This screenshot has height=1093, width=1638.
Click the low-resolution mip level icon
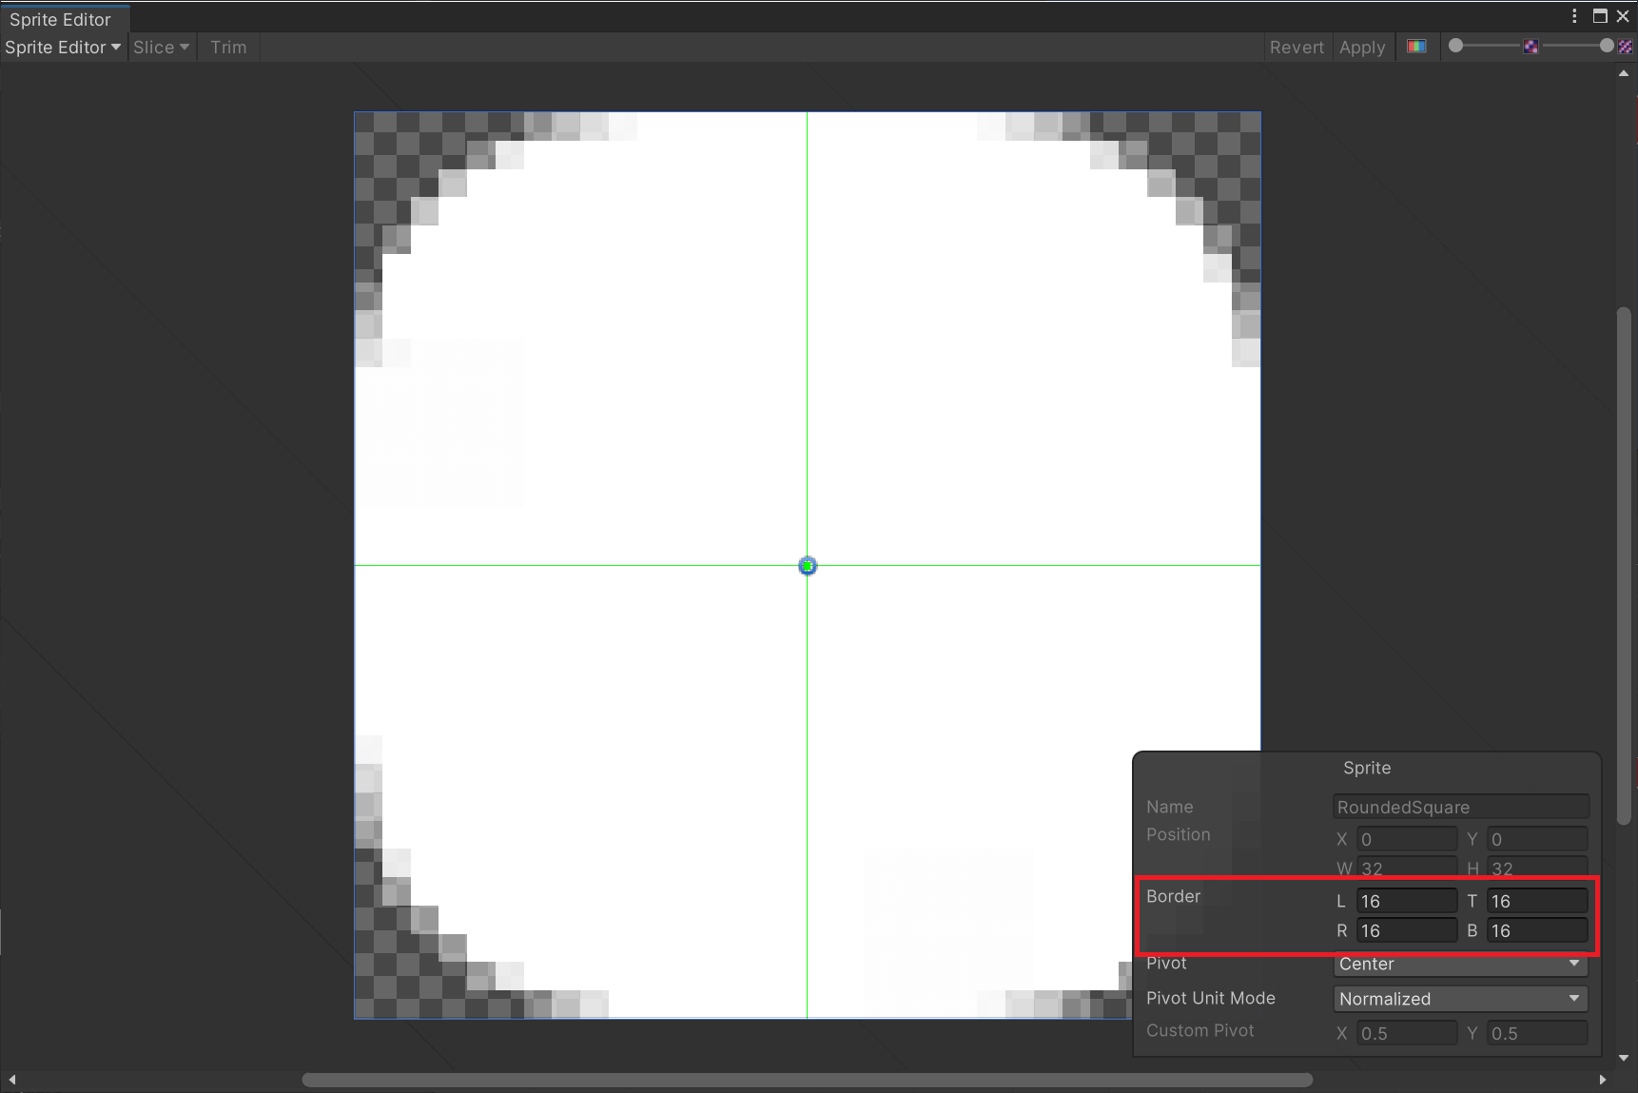[1531, 47]
